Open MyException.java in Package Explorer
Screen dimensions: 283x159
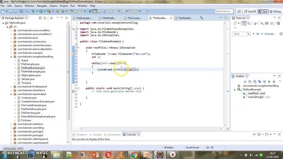[31, 76]
